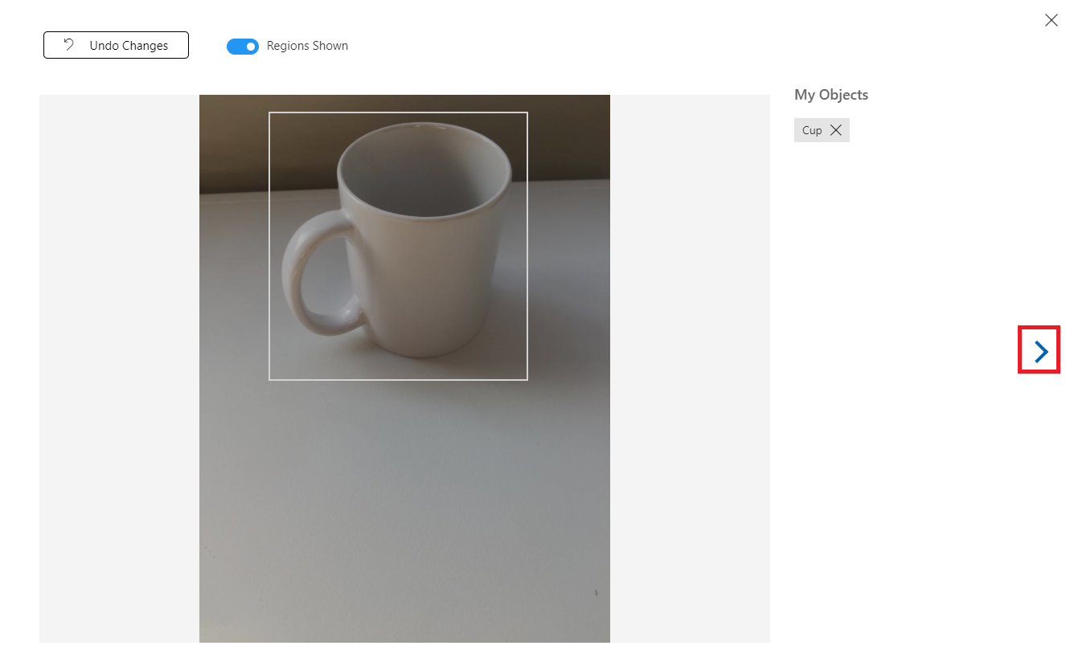Click the undo arrow icon beside Undo Changes
Image resolution: width=1066 pixels, height=666 pixels.
68,45
